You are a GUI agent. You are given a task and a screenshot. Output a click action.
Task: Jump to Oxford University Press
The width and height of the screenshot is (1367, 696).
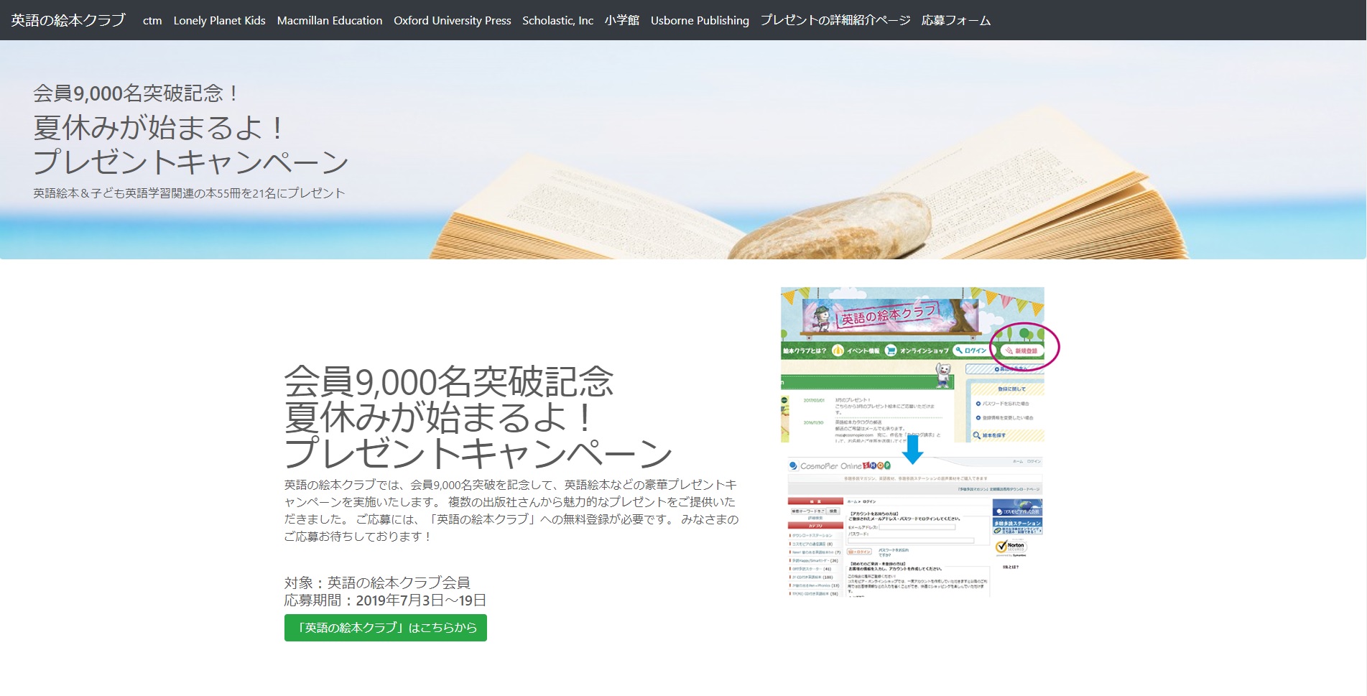(x=453, y=20)
